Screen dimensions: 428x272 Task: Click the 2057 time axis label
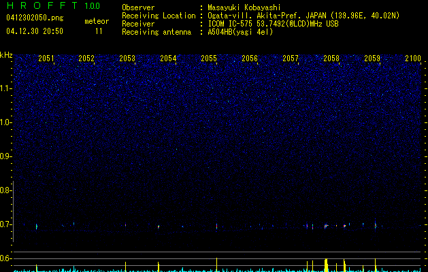tap(291, 58)
